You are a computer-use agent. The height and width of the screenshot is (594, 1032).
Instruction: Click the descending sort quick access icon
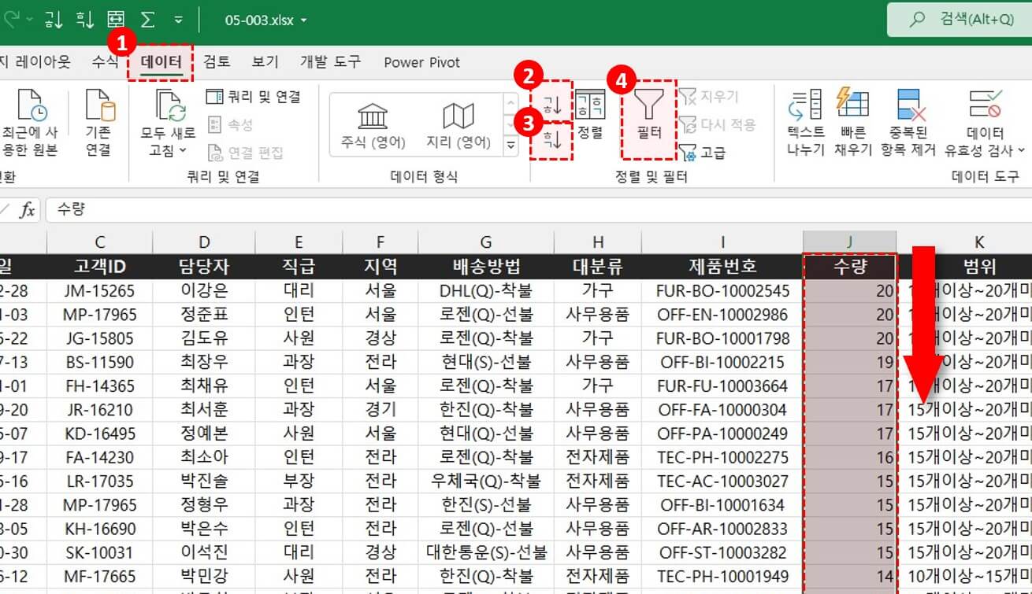pyautogui.click(x=85, y=19)
